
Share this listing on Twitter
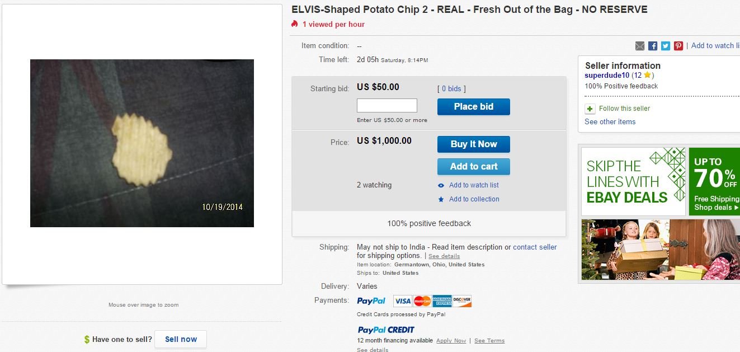coord(666,46)
